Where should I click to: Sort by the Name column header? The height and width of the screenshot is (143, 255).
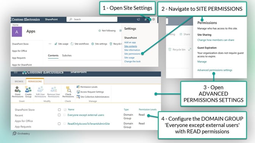[71, 110]
